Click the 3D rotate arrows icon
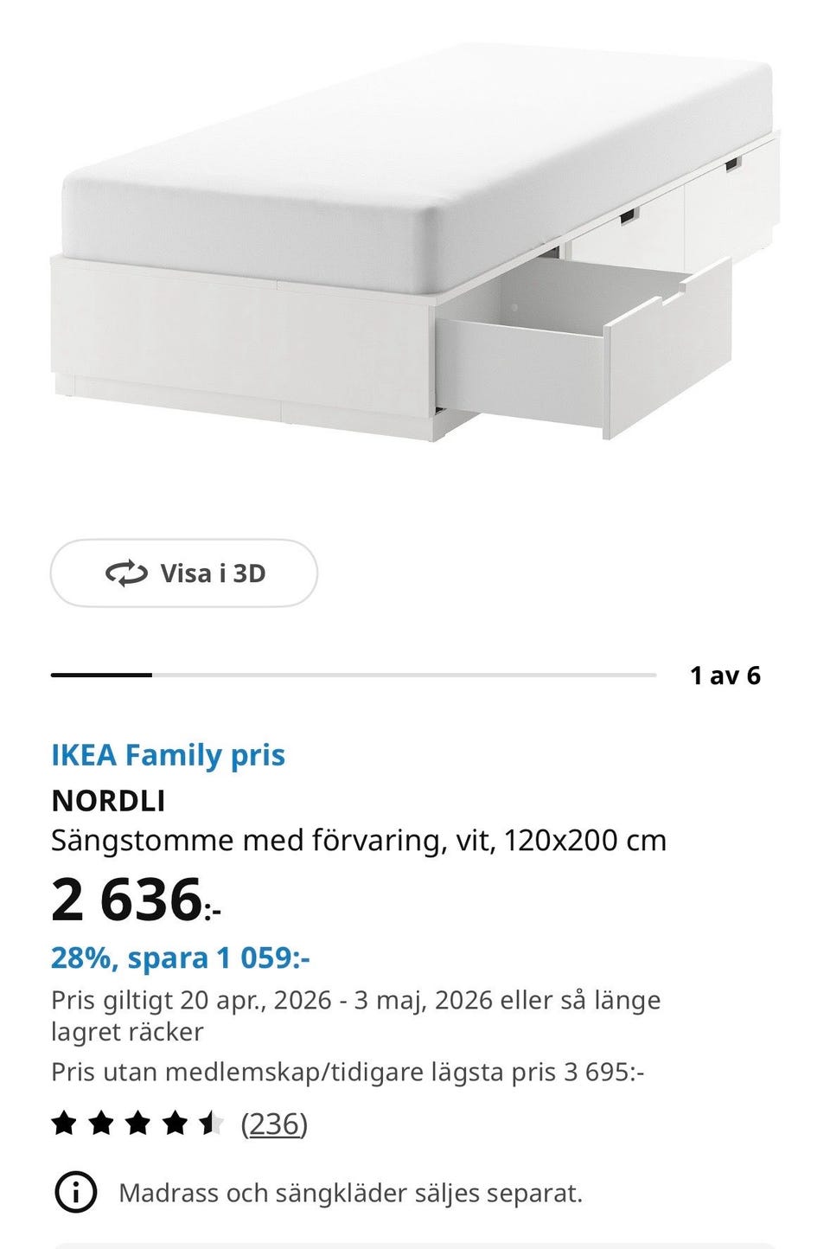Viewport: 830px width, 1249px height. point(126,573)
